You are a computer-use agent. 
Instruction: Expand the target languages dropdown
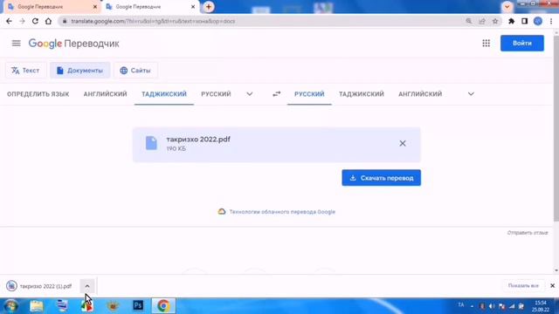pos(471,94)
